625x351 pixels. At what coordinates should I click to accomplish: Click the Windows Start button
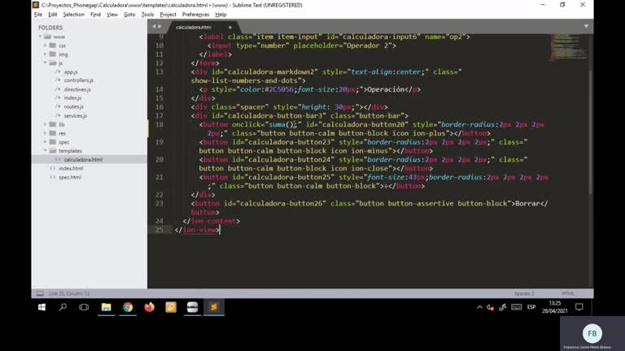tap(42, 307)
